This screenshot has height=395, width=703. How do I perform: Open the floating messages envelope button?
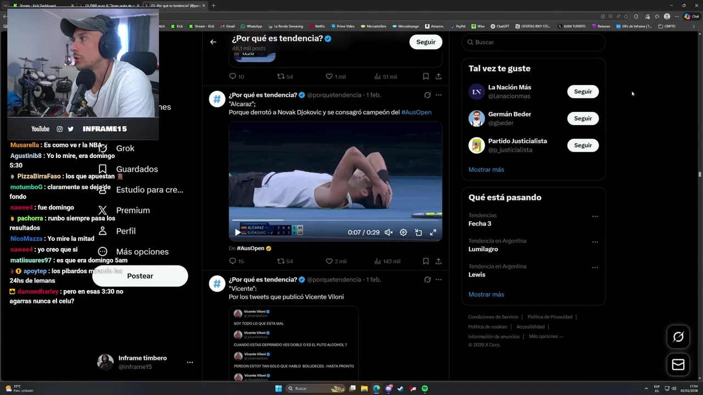pyautogui.click(x=678, y=365)
